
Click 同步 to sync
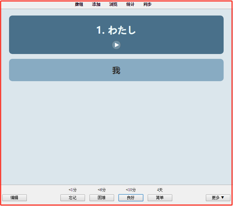(147, 4)
